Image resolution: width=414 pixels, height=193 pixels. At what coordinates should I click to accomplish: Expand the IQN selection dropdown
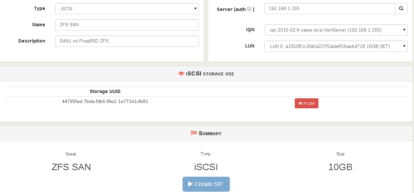tap(336, 30)
